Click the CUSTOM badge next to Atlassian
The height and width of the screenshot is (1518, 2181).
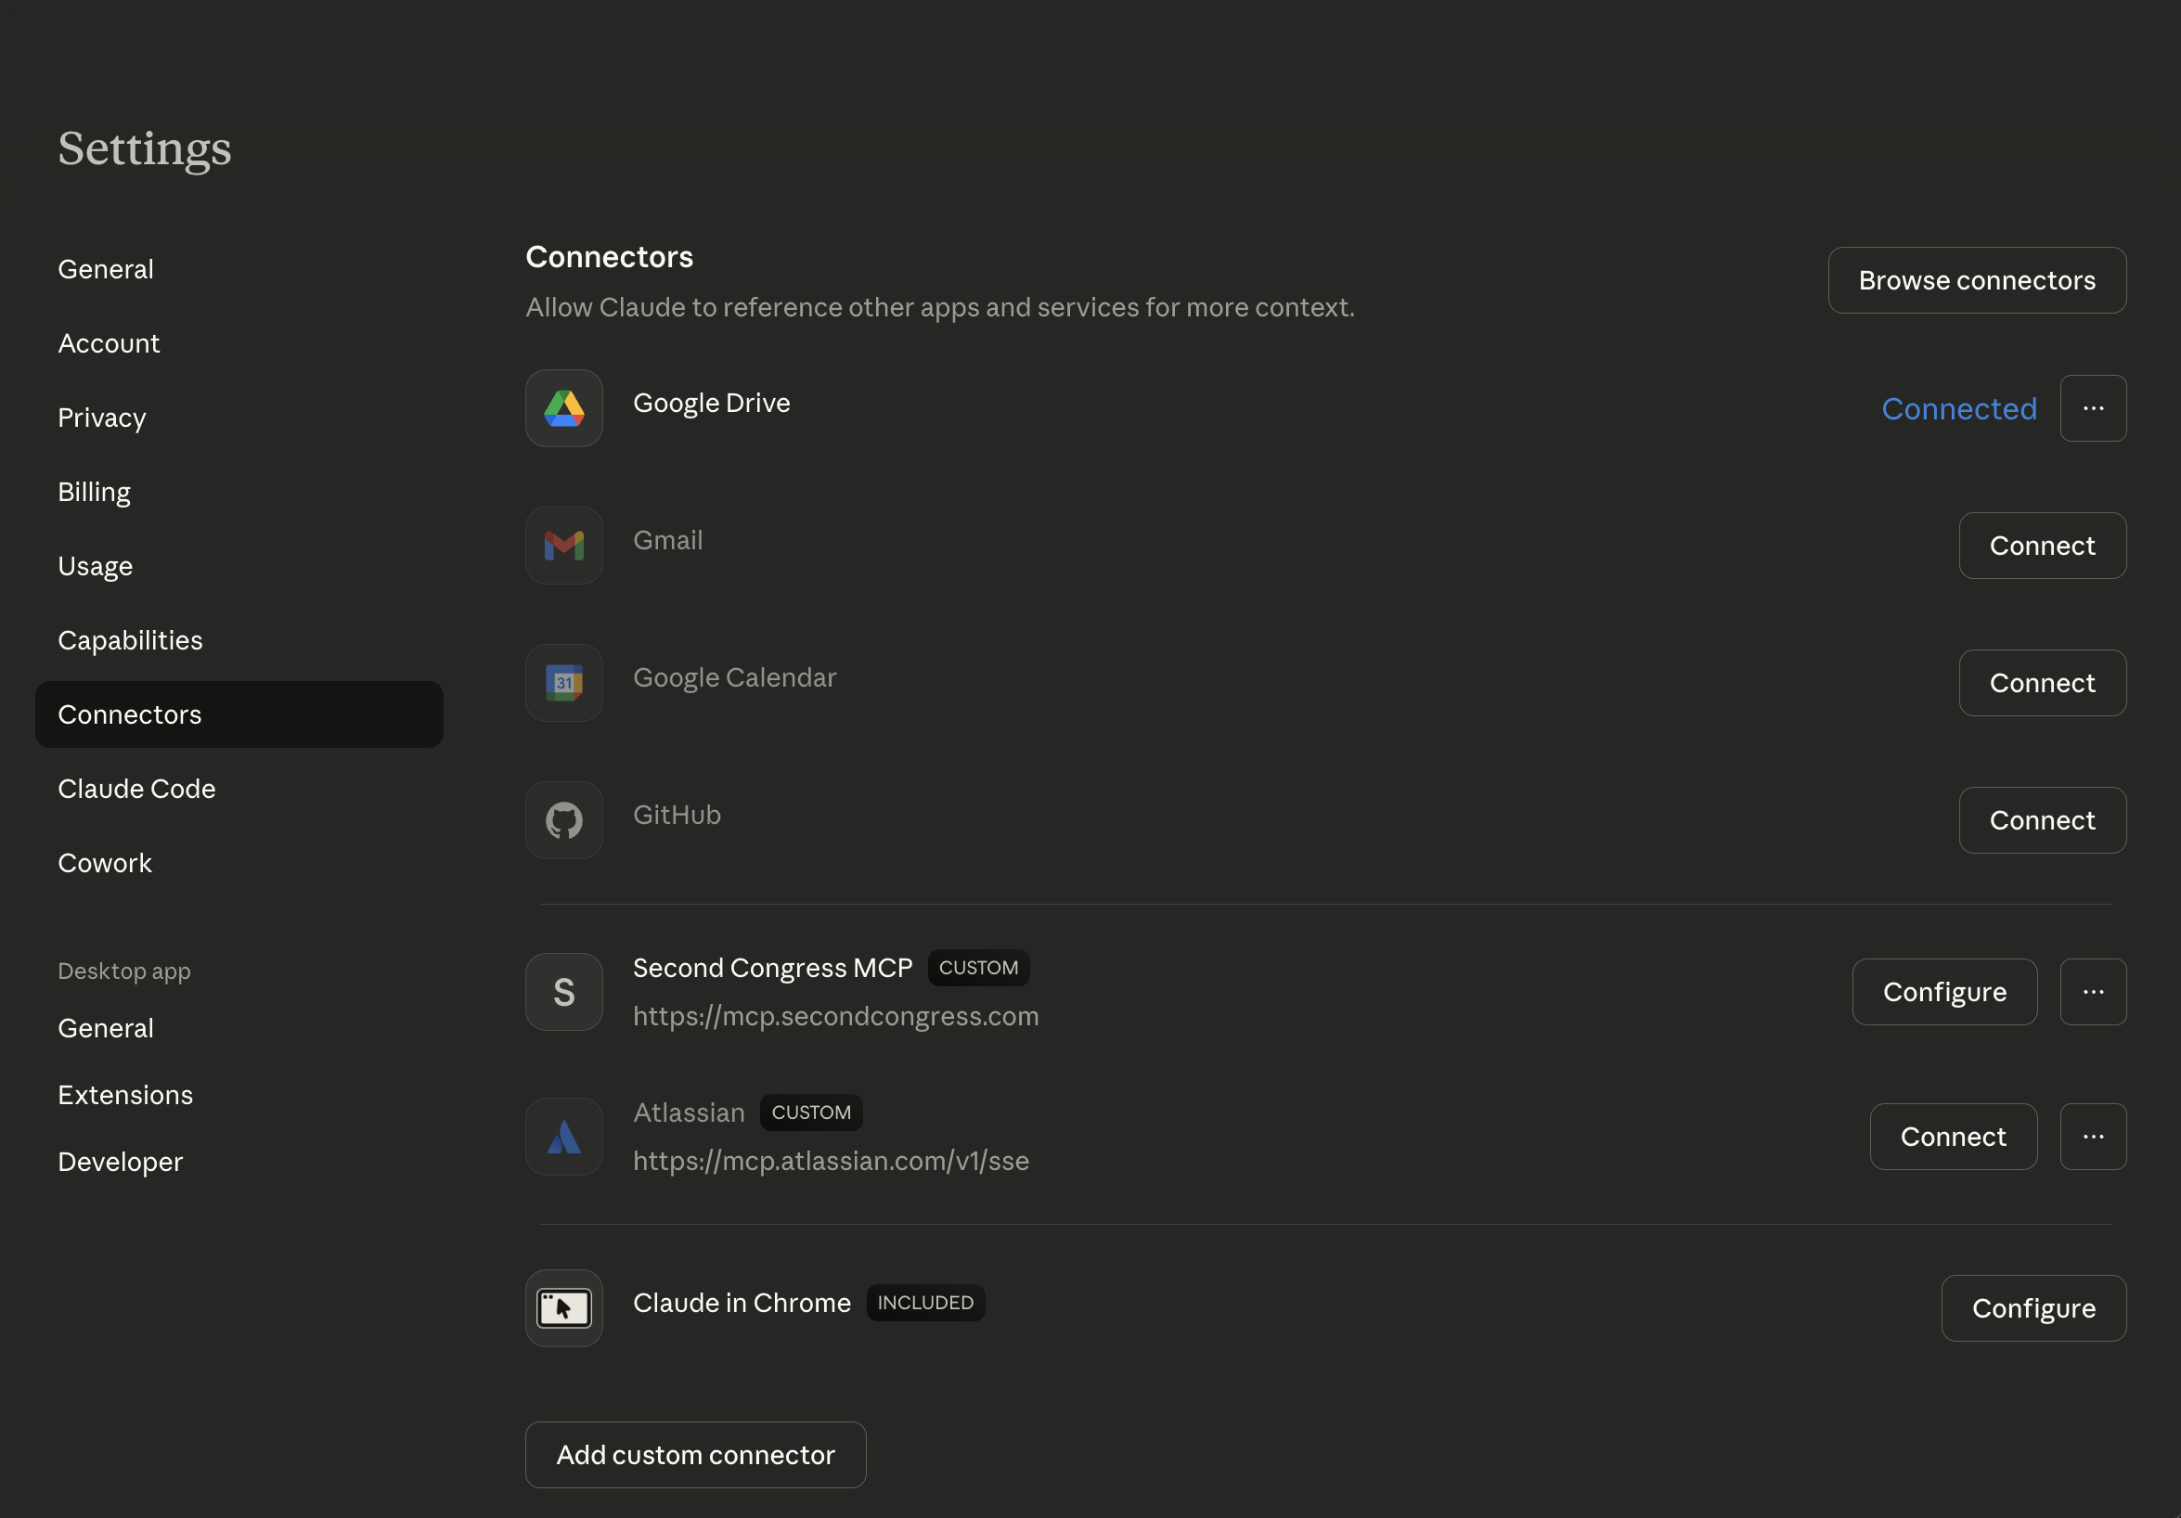coord(811,1112)
